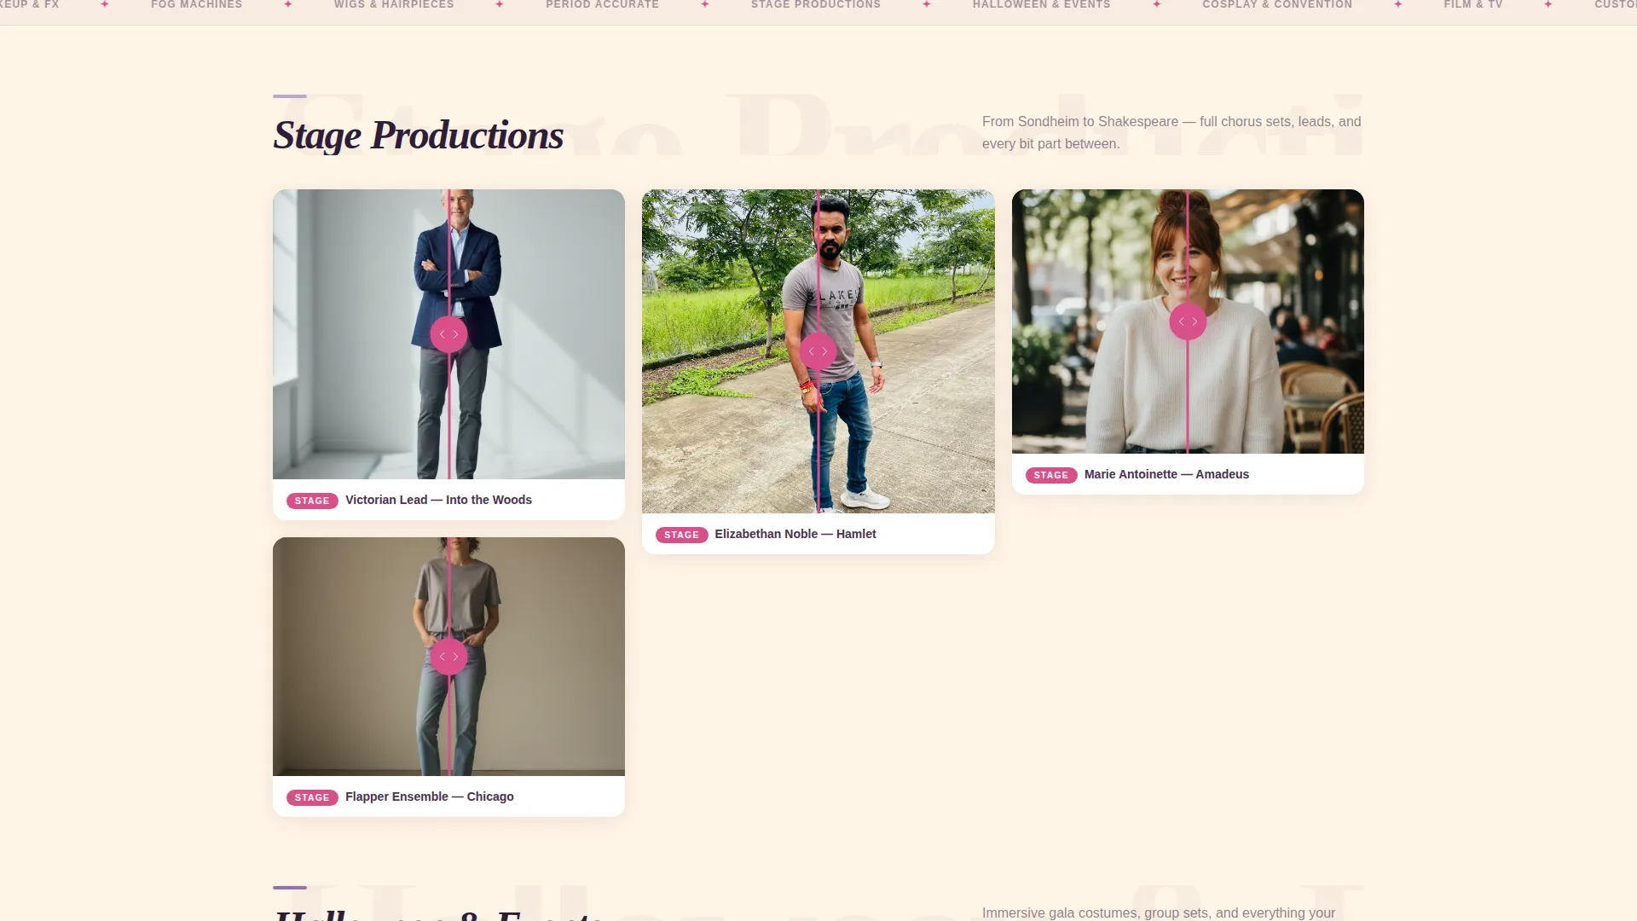Click the STAGE badge on Victorian Lead card
This screenshot has width=1637, height=921.
[312, 501]
